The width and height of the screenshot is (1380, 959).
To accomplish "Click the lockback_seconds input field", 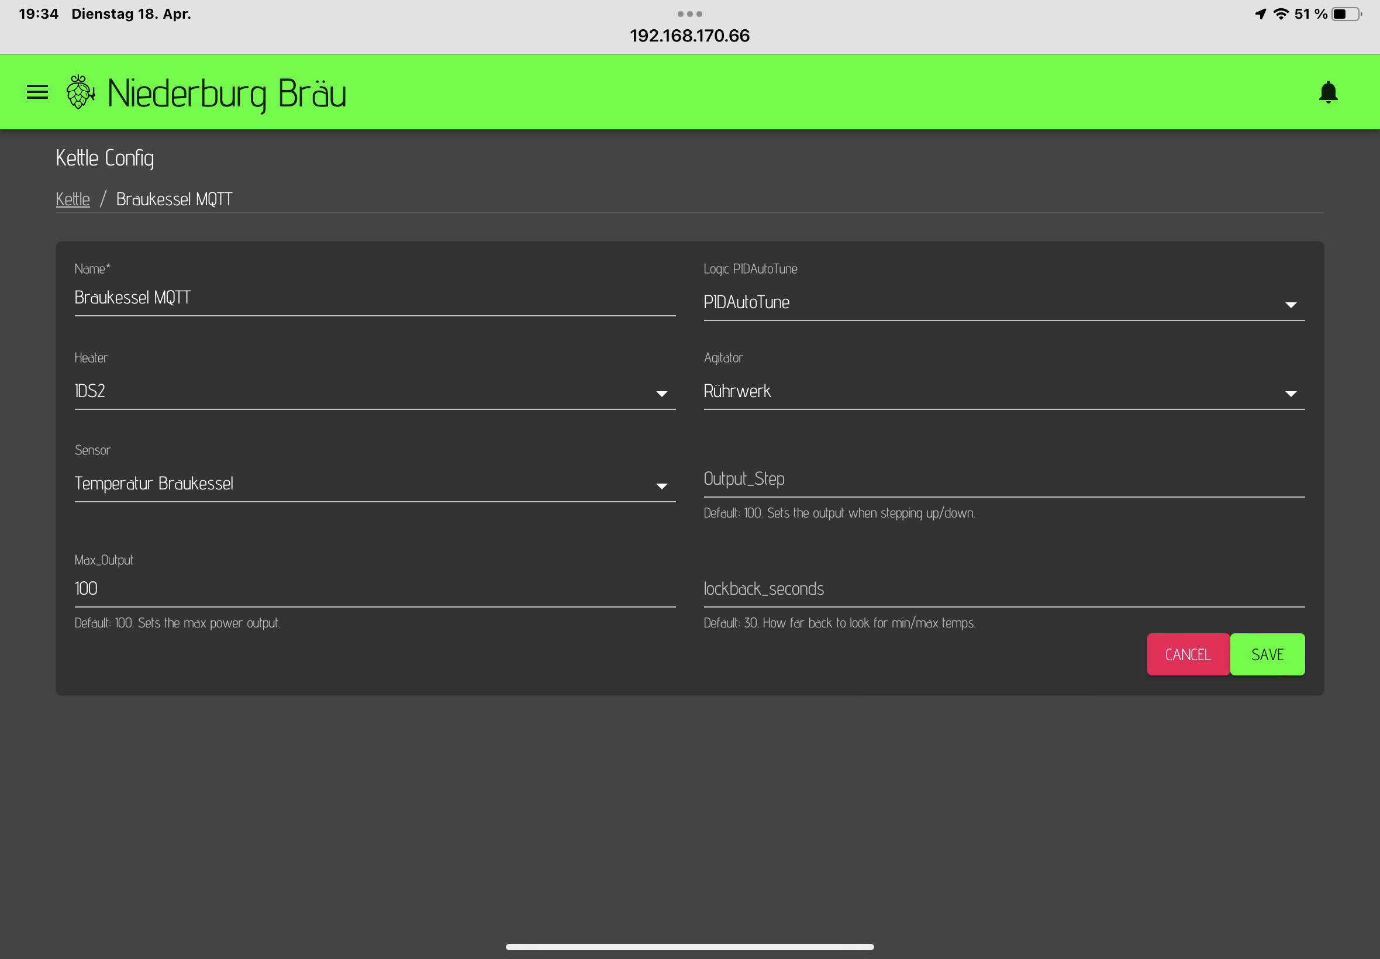I will 1003,589.
